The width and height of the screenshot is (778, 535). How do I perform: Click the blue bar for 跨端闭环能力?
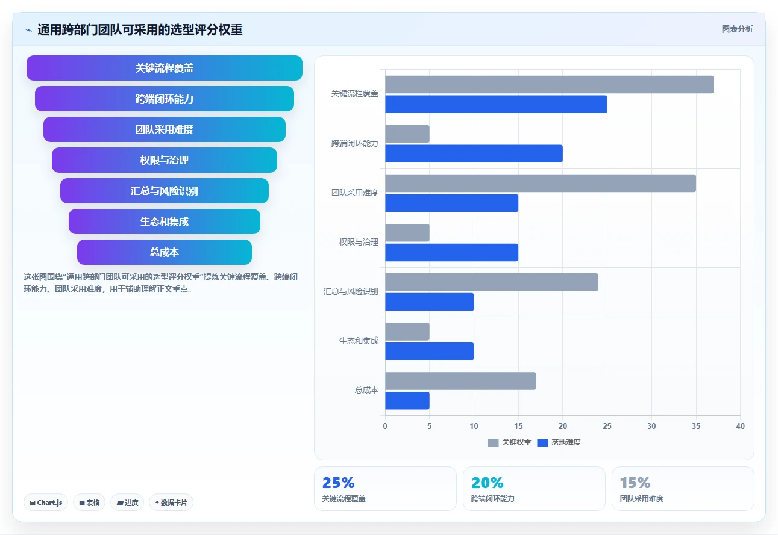(x=474, y=153)
